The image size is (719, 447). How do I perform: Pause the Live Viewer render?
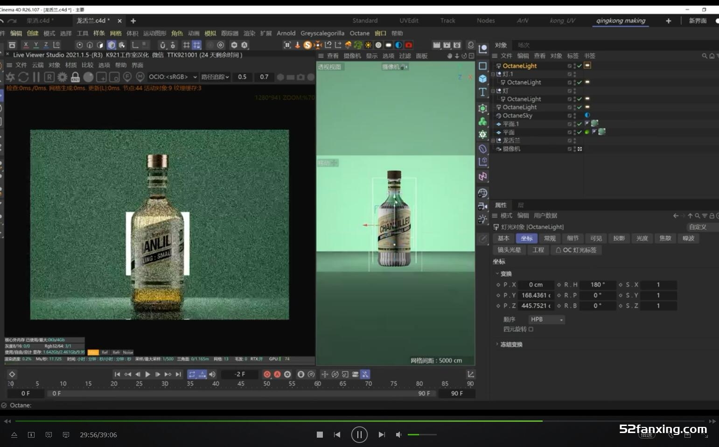tap(36, 77)
